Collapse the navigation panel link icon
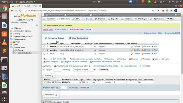This screenshot has width=183, height=103. 37,25
